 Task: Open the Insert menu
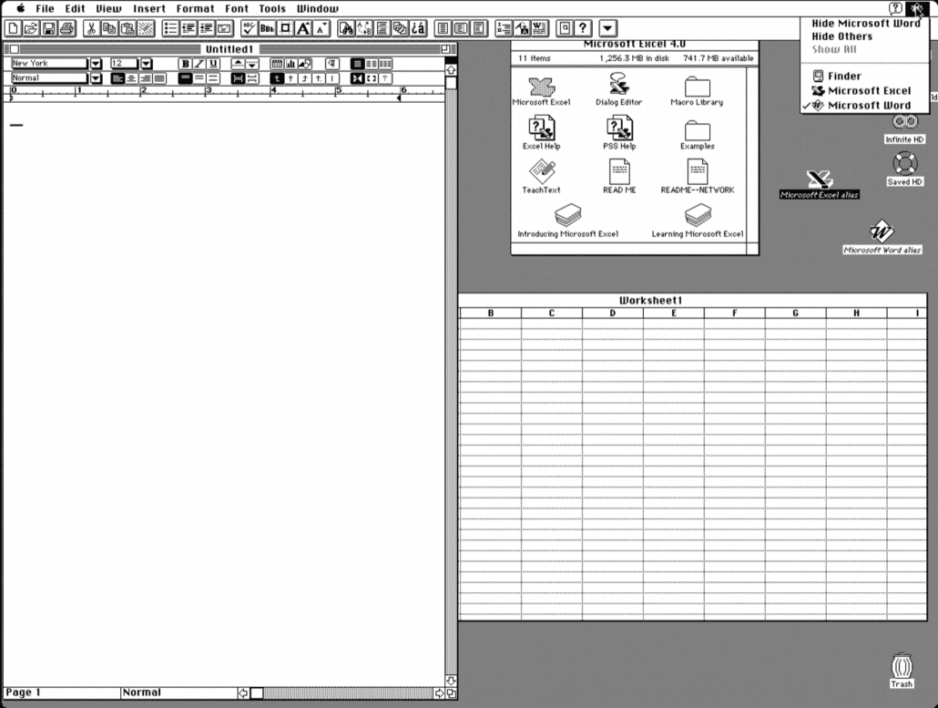tap(149, 8)
